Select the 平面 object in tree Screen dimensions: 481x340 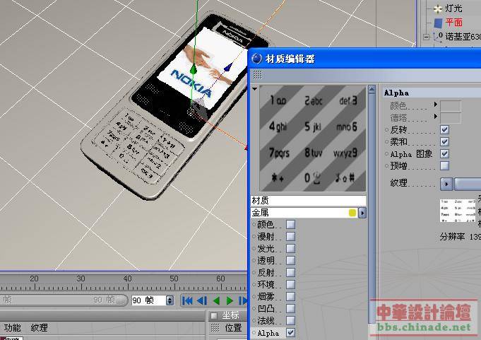pos(454,23)
